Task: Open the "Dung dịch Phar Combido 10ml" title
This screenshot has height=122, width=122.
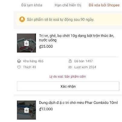Action: tap(78, 103)
